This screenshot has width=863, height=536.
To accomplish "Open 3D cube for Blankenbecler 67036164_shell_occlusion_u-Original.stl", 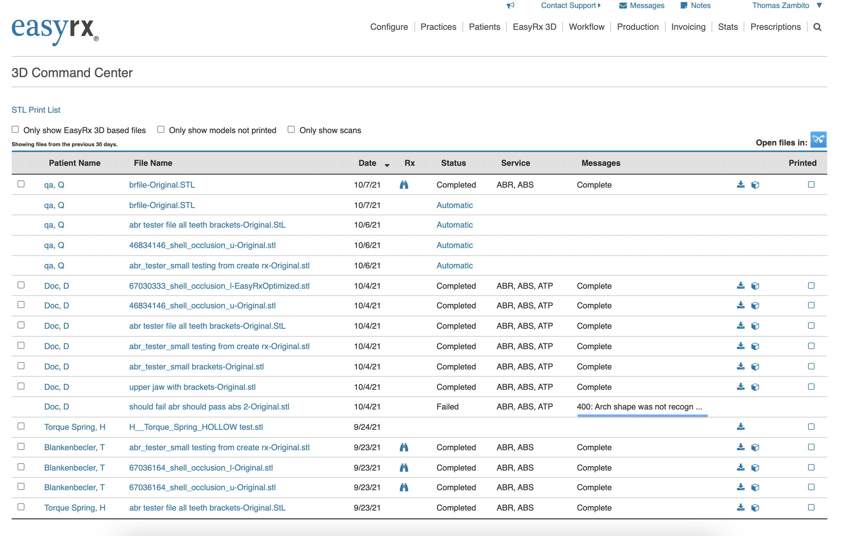I will point(755,488).
